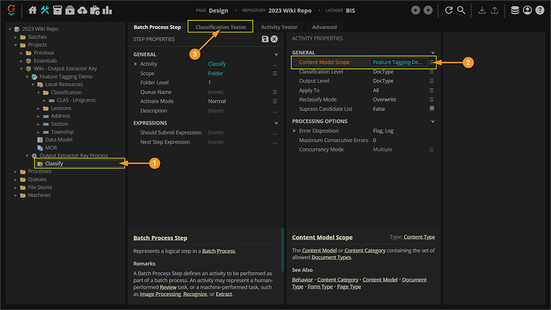This screenshot has width=551, height=310.
Task: Expand the Activity property arrow
Action: click(x=136, y=64)
